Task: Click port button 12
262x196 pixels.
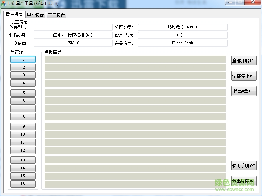Action: (23, 150)
